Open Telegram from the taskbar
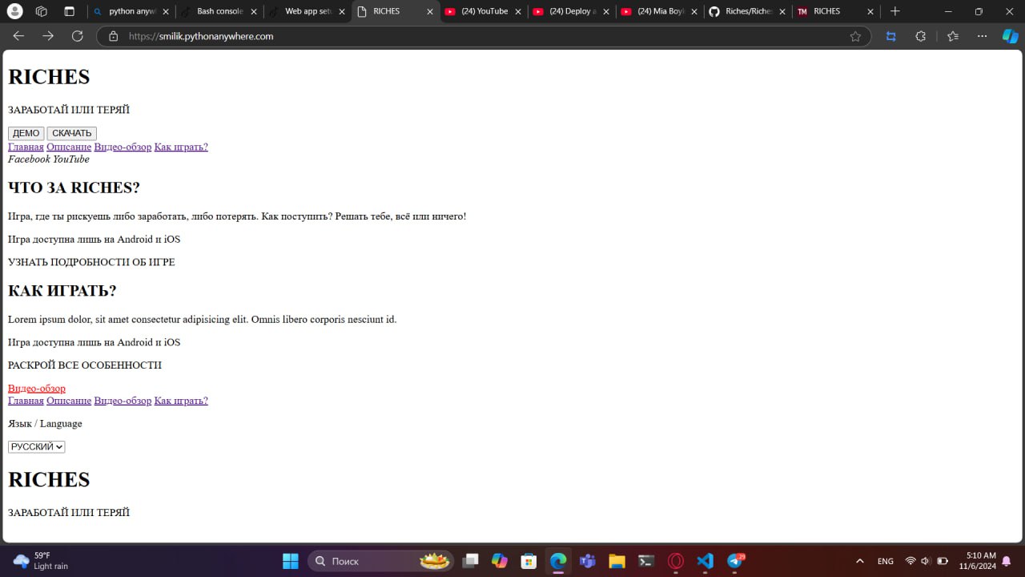The image size is (1025, 577). coord(735,561)
